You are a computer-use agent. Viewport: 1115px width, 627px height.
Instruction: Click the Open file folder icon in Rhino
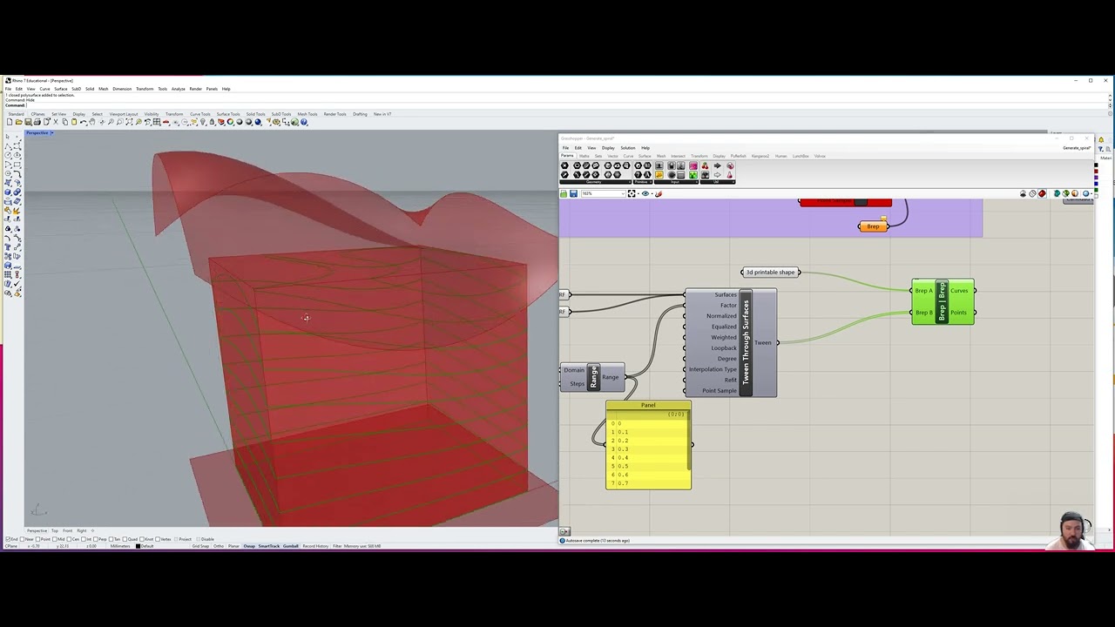click(19, 122)
